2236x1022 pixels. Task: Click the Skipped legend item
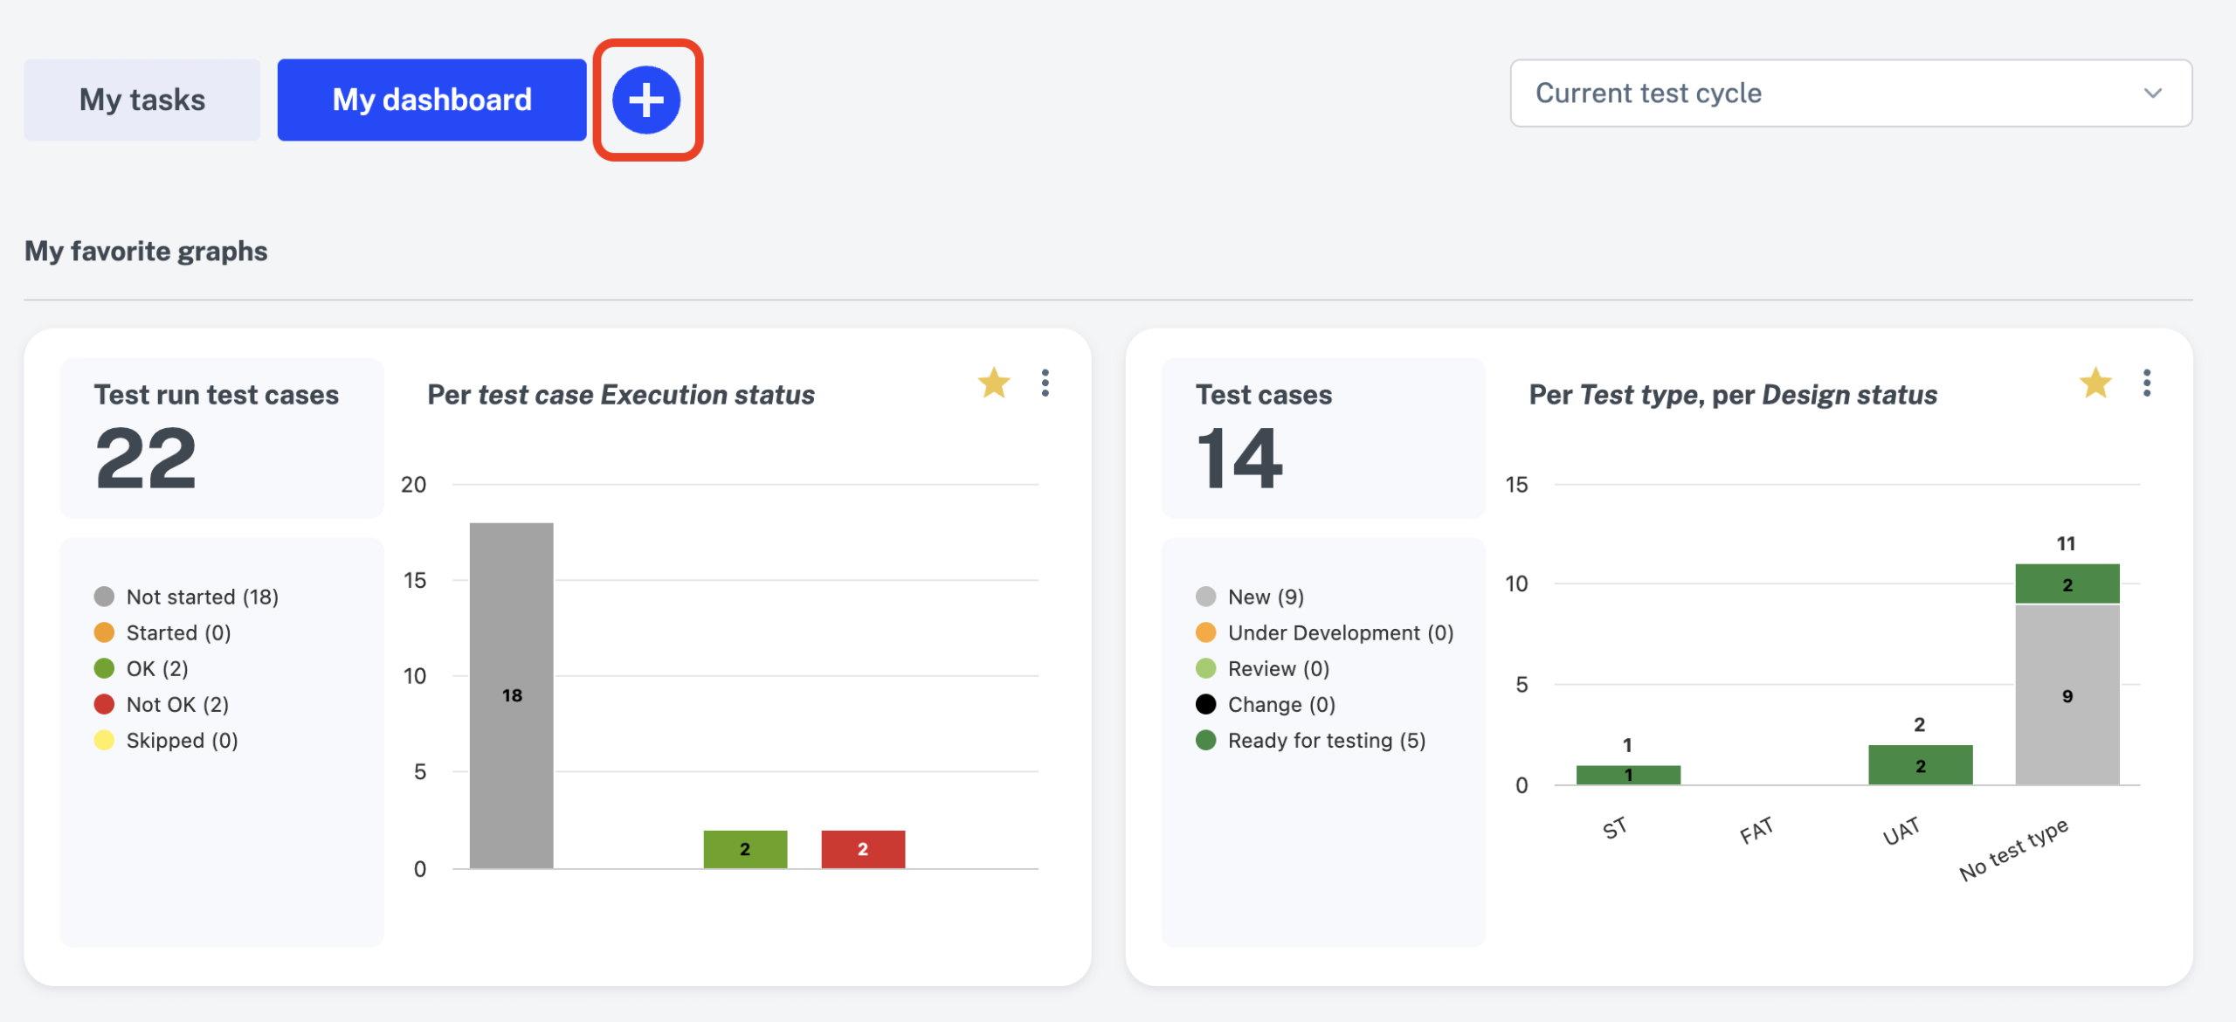(x=182, y=740)
